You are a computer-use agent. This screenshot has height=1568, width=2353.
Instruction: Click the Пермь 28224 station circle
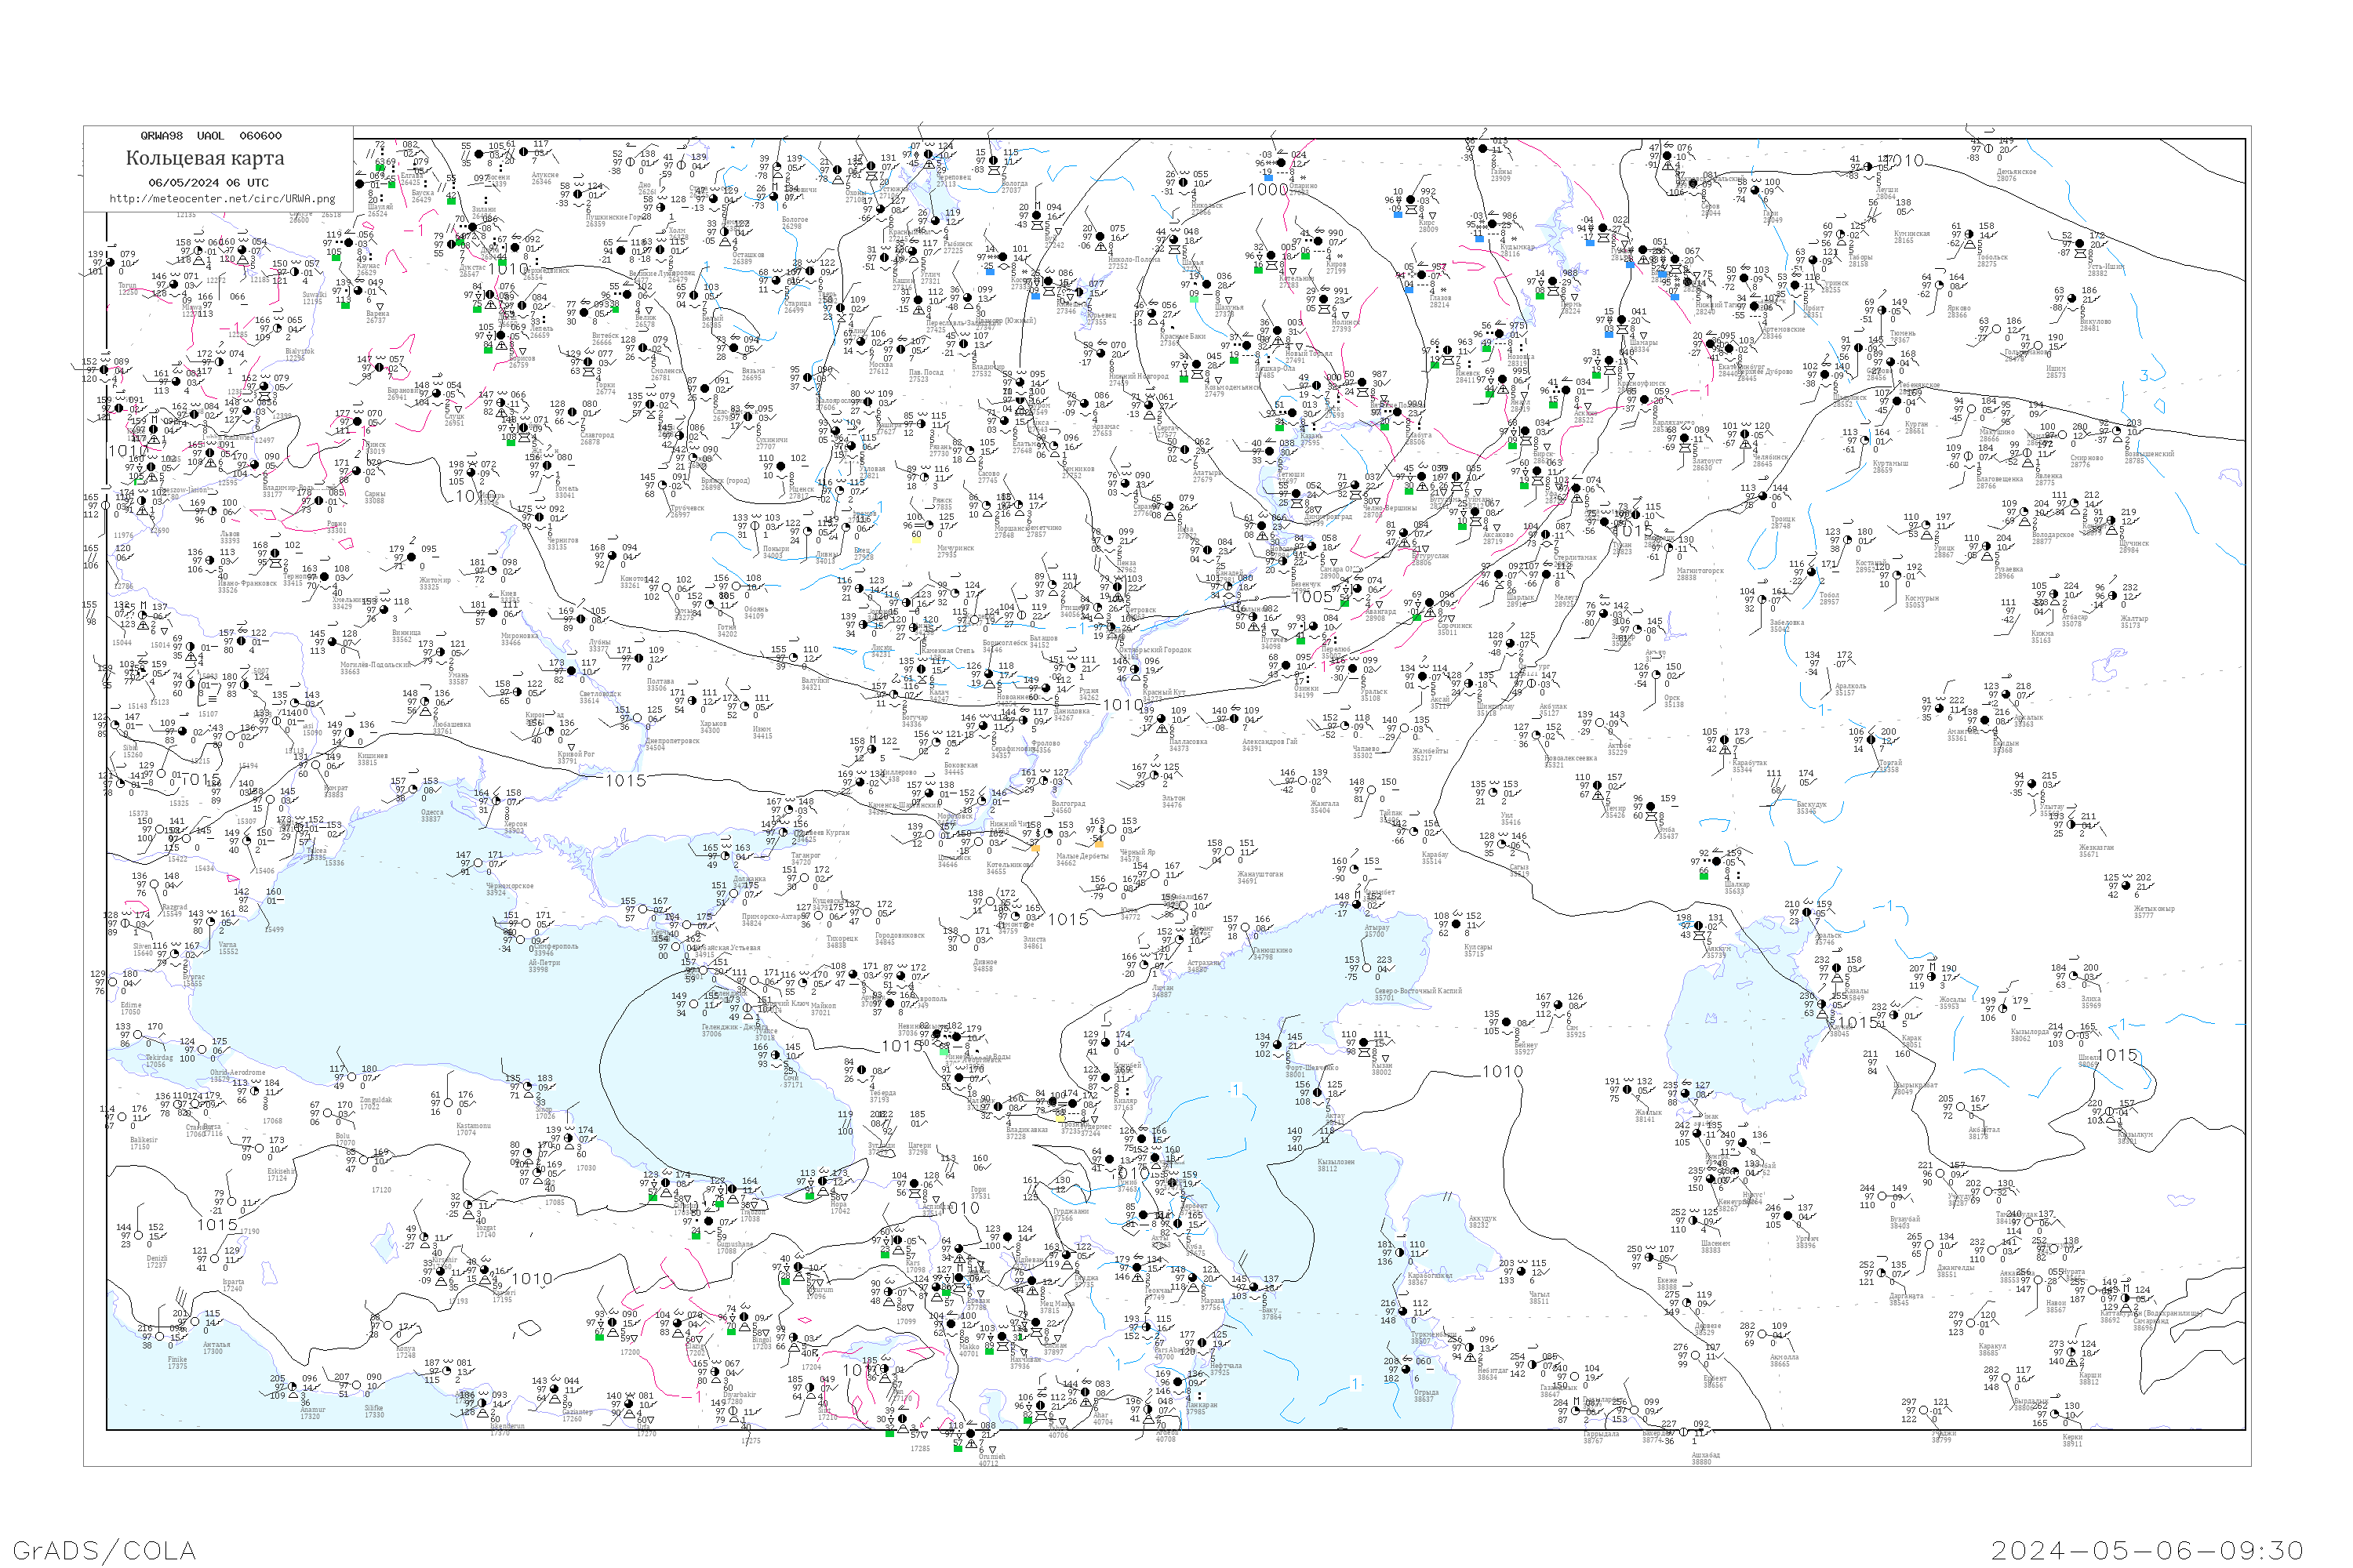[1553, 281]
